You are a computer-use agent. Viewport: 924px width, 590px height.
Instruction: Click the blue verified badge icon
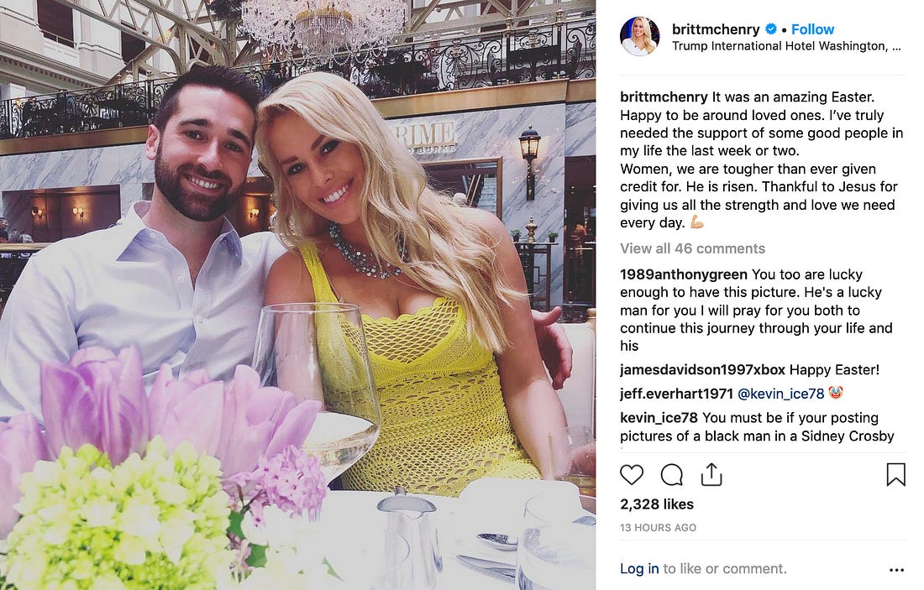click(771, 29)
